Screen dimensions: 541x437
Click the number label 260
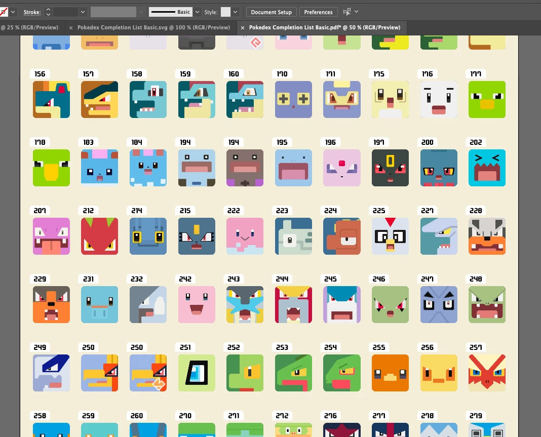tap(137, 416)
